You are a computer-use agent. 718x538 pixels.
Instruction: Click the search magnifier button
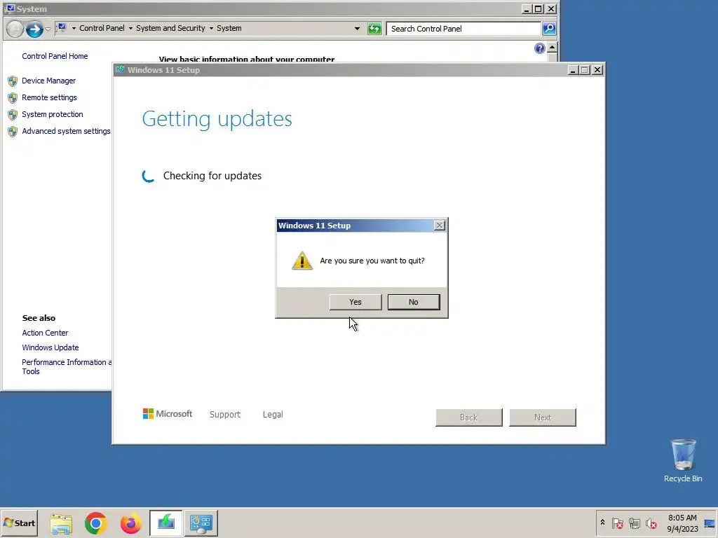point(548,28)
